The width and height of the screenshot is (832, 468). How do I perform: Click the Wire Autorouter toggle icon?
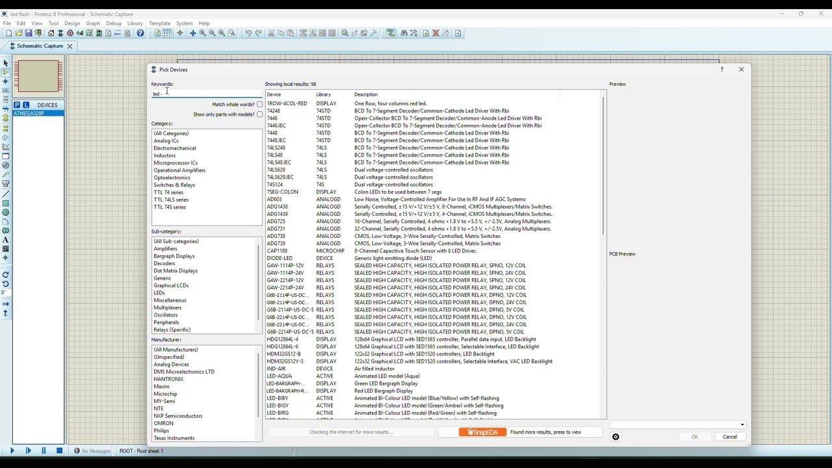click(391, 33)
